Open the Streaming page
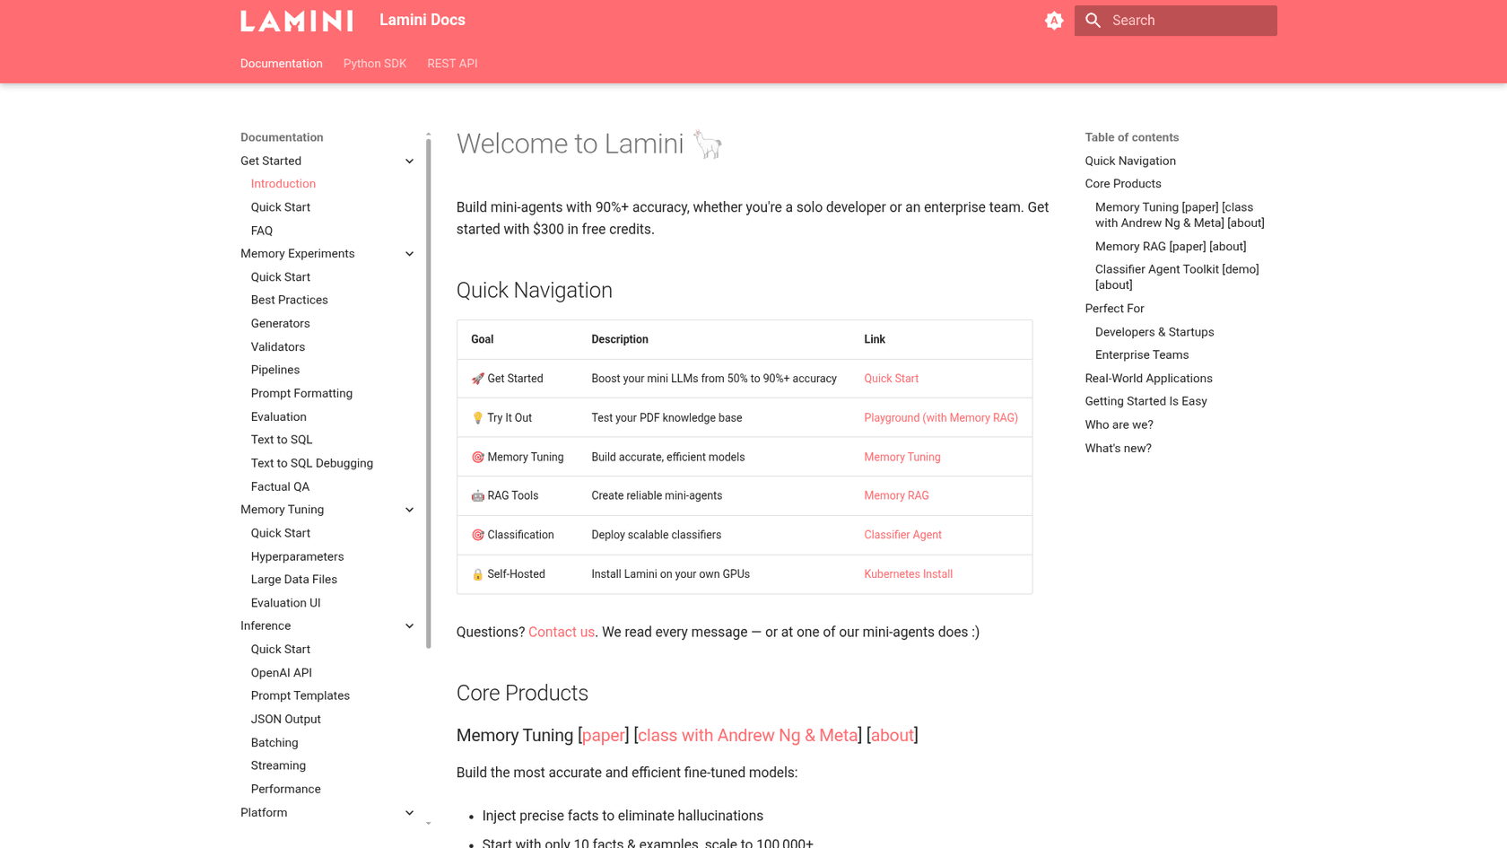Screen dimensions: 1507x848 click(278, 765)
